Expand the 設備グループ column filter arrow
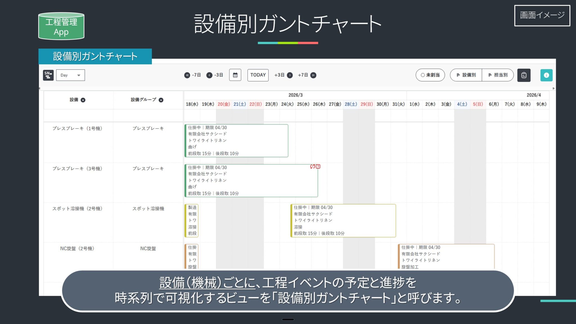This screenshot has height=324, width=576. 161,100
